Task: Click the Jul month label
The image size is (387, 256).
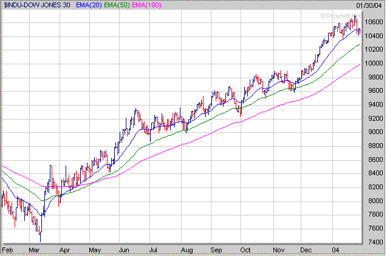Action: 153,250
